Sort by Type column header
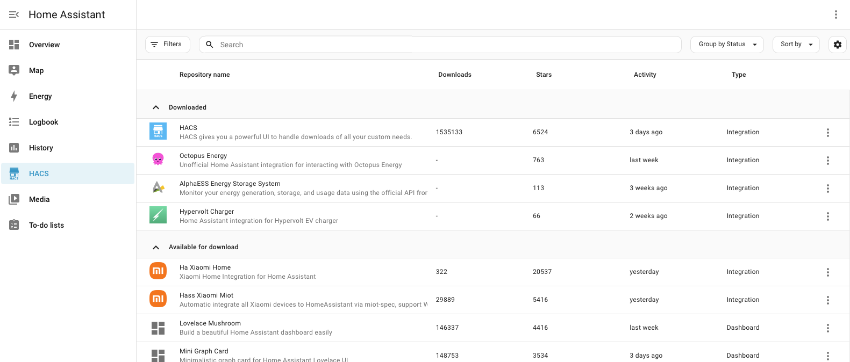This screenshot has width=850, height=362. [739, 75]
